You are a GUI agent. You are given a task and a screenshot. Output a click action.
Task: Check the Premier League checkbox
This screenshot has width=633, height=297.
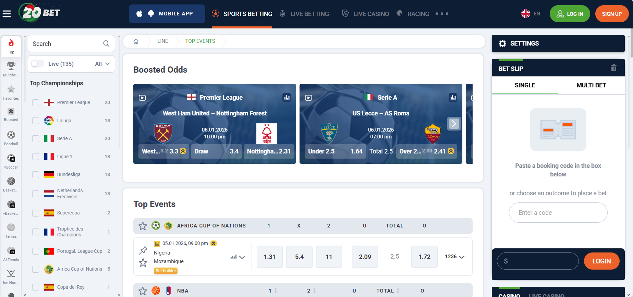pos(36,103)
